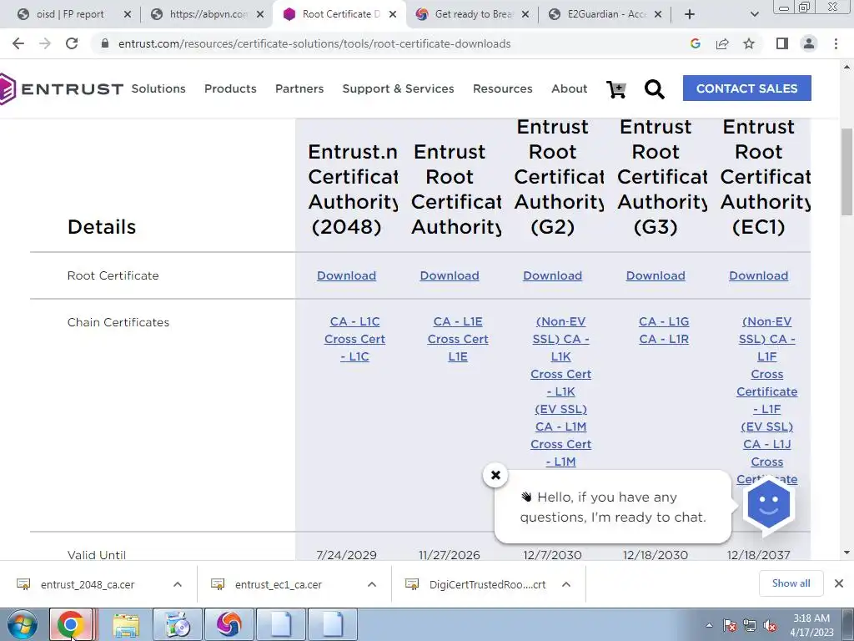Open the Google icon in address bar
Screen dimensions: 854x641
[x=695, y=43]
